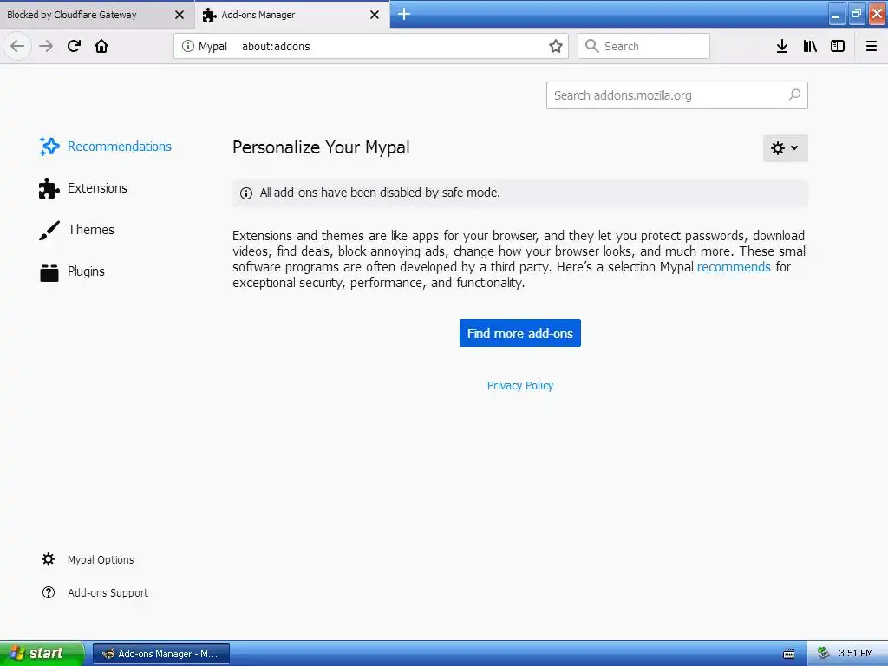Open the Downloads panel

[782, 46]
